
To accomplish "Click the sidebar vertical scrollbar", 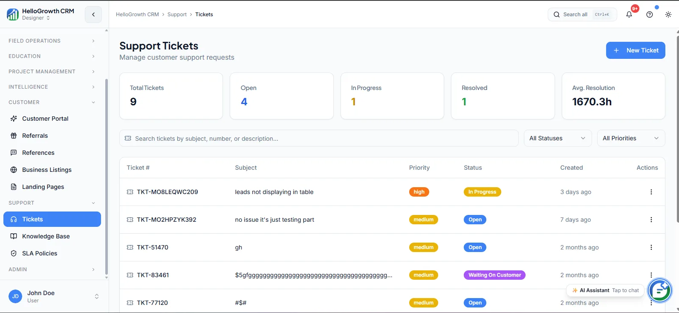I will 107,177.
